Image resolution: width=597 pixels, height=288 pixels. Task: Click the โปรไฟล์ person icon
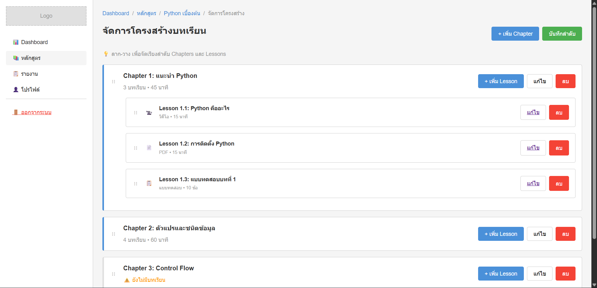(16, 89)
